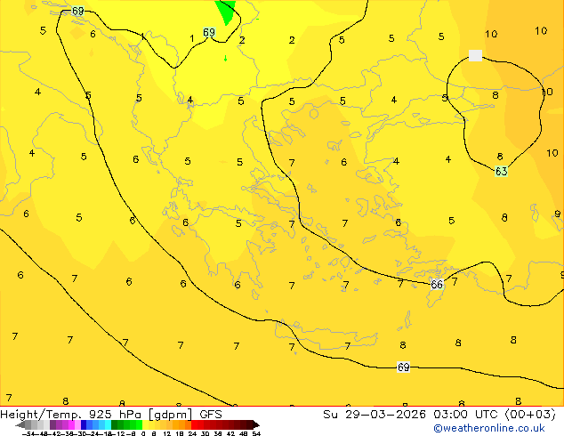Select the 69 contour label near Crete
The width and height of the screenshot is (564, 436).
403,367
